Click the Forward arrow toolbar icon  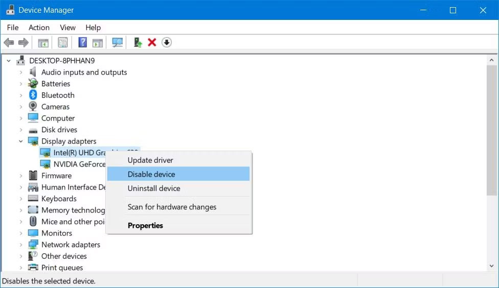(23, 42)
